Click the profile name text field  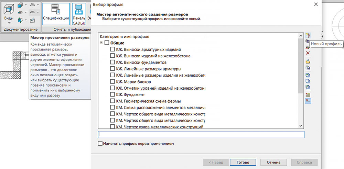click(x=201, y=135)
